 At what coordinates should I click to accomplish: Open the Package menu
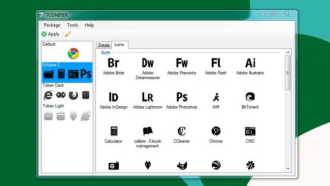tap(52, 25)
